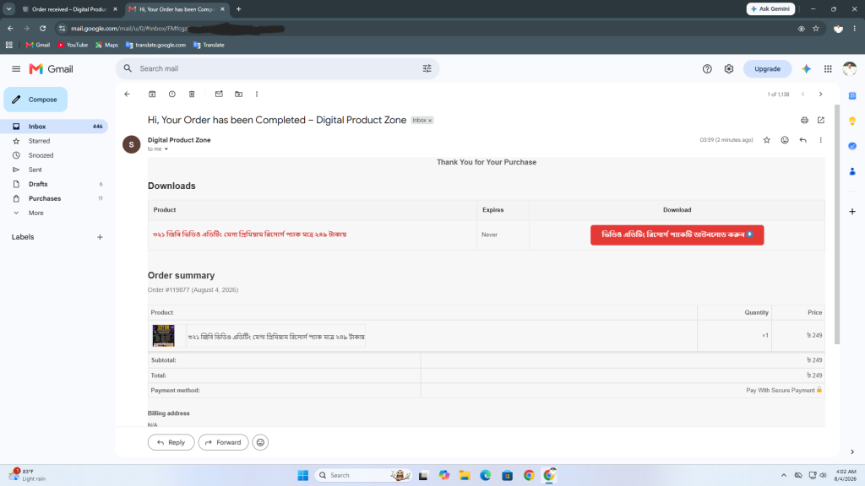Screen dimensions: 865x486
Task: Archive this email
Action: click(x=152, y=94)
